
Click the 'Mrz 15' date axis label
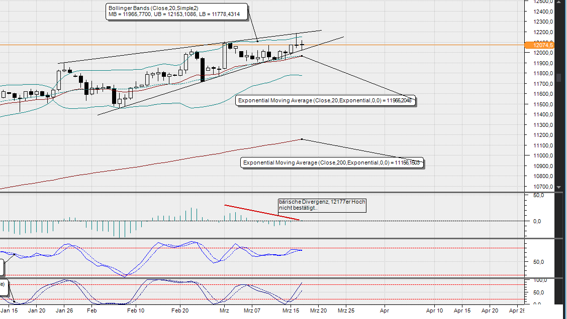(x=291, y=310)
